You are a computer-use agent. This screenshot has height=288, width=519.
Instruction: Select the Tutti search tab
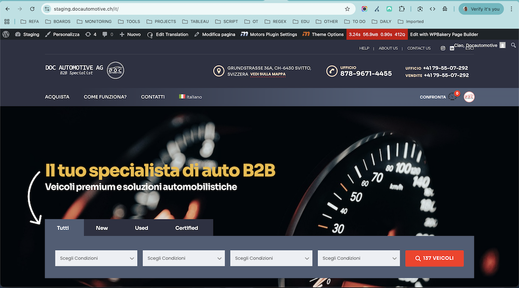(x=63, y=228)
